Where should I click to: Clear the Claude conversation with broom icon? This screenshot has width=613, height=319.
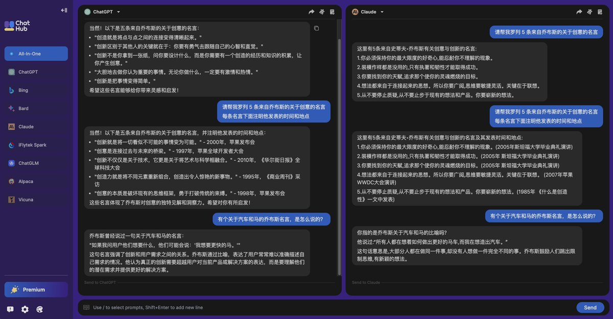[x=590, y=12]
